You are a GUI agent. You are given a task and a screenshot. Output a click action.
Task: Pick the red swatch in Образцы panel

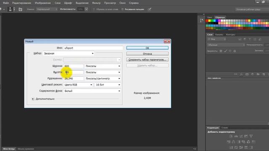point(207,21)
